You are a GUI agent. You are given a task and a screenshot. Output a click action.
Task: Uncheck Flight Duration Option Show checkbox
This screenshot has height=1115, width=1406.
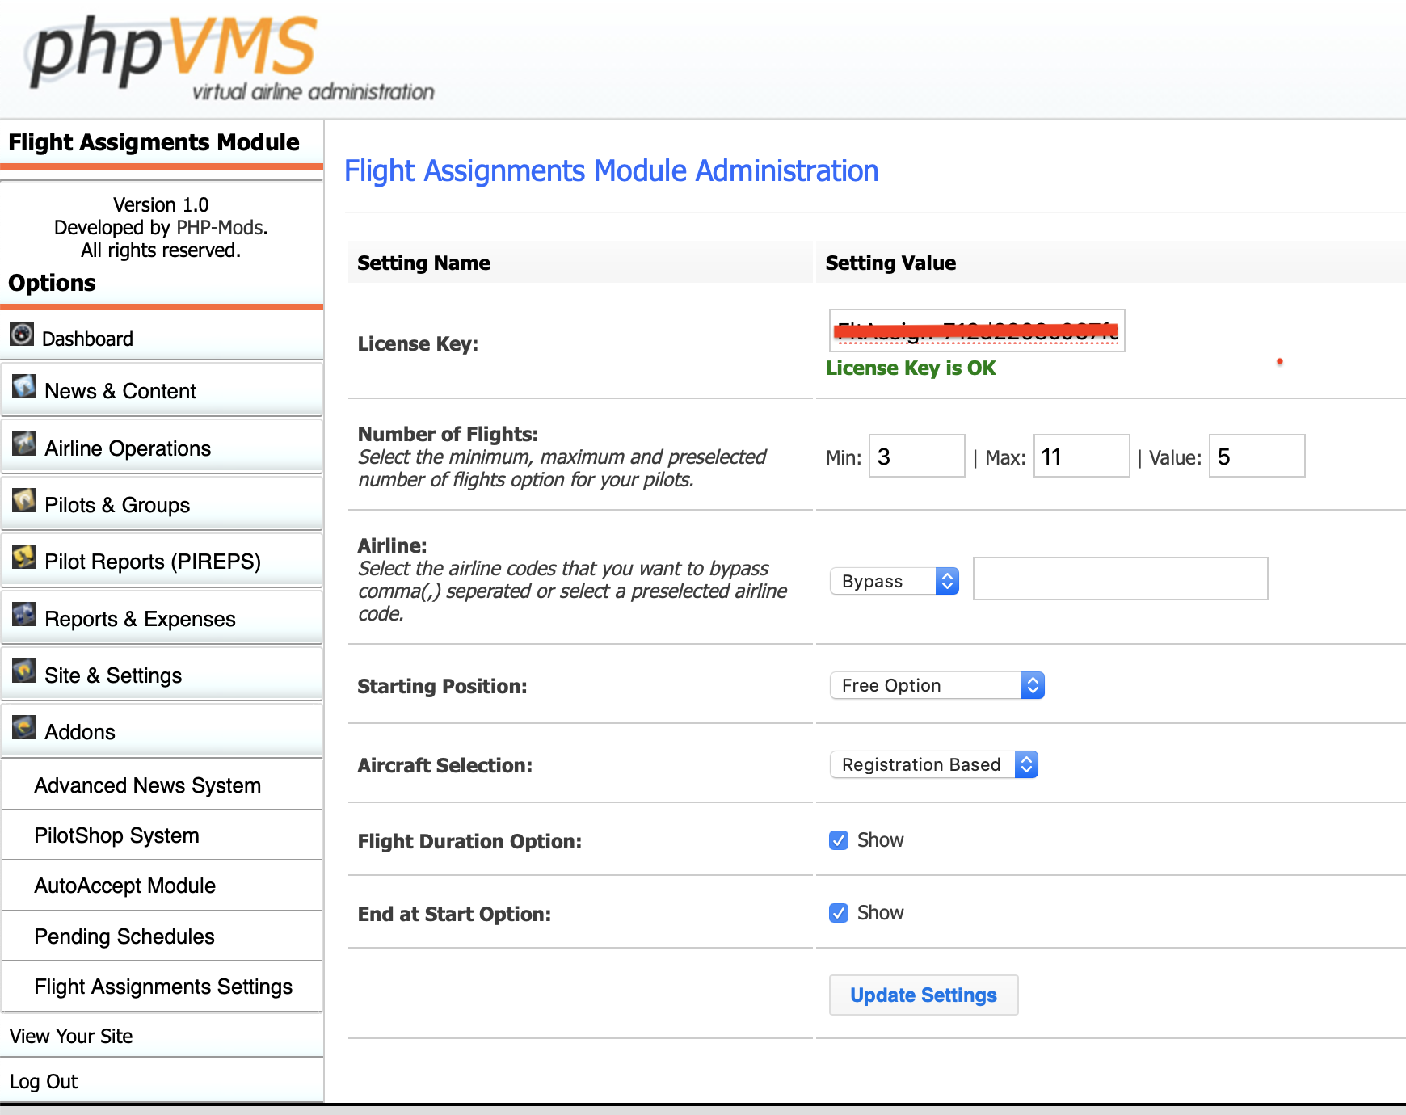[x=839, y=840]
